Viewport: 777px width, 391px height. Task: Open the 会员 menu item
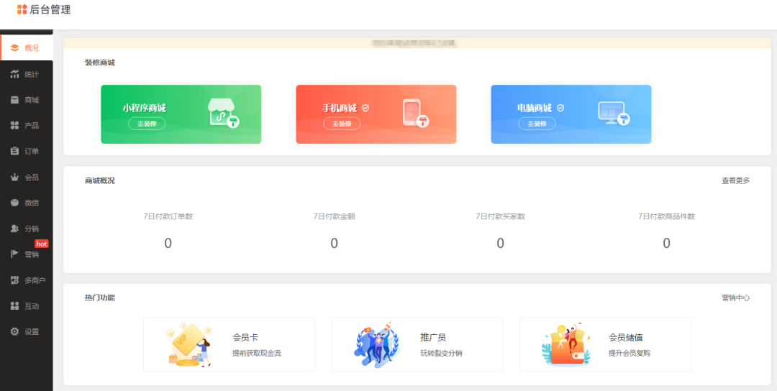click(x=27, y=178)
